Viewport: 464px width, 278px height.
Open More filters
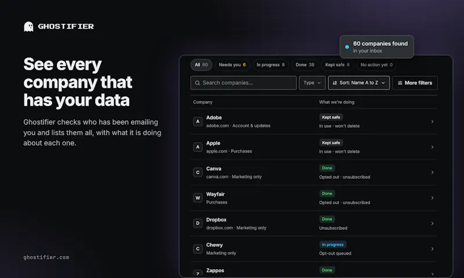(415, 83)
